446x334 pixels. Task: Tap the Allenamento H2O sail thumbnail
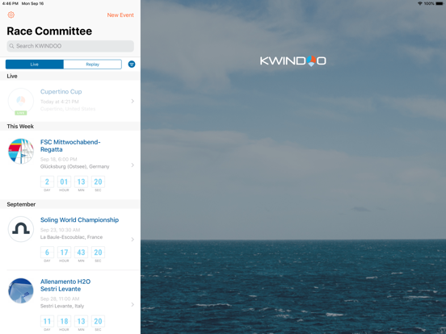[x=21, y=290]
